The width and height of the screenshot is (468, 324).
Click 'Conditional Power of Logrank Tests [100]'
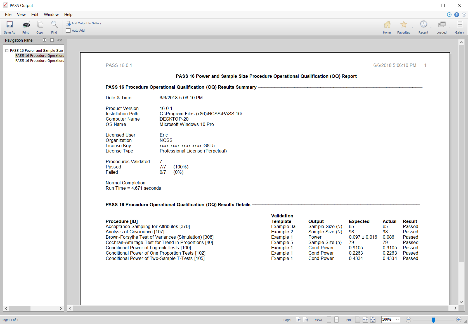[148, 248]
